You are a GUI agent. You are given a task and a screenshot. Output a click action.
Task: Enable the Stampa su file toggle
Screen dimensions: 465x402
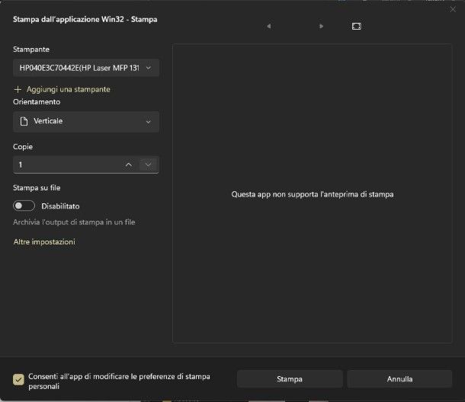coord(24,206)
